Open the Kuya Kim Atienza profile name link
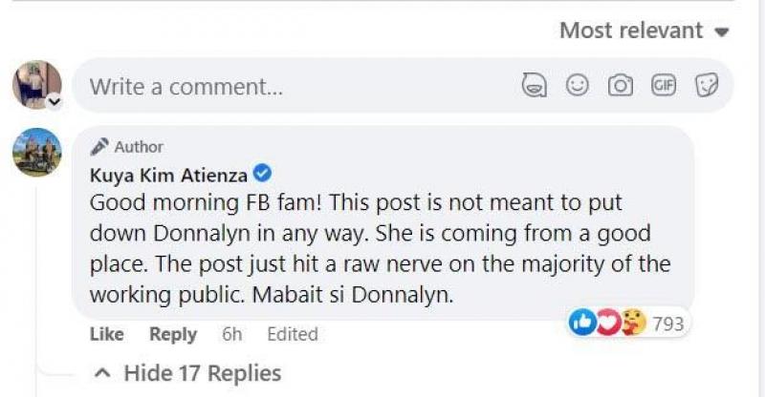 [x=167, y=174]
